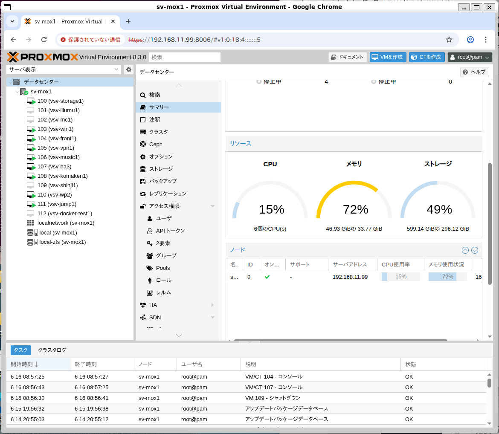Open API トークン menu entry
Screen dimensions: 499x434
179,231
